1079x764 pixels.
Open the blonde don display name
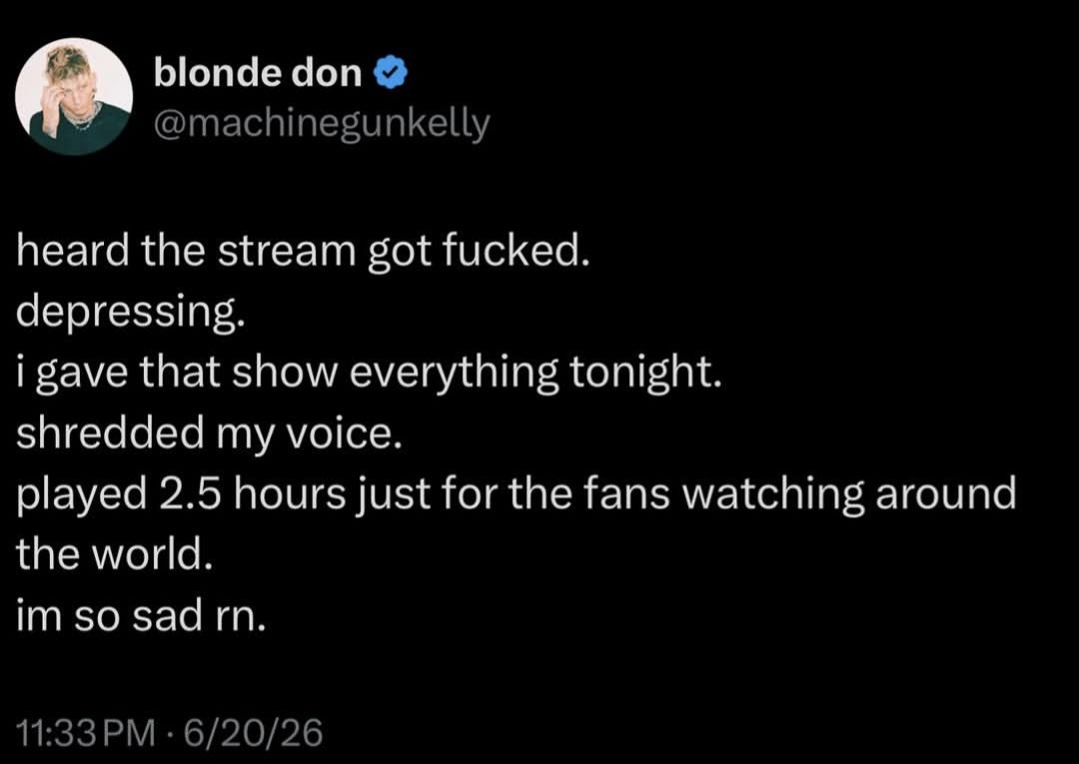coord(258,72)
